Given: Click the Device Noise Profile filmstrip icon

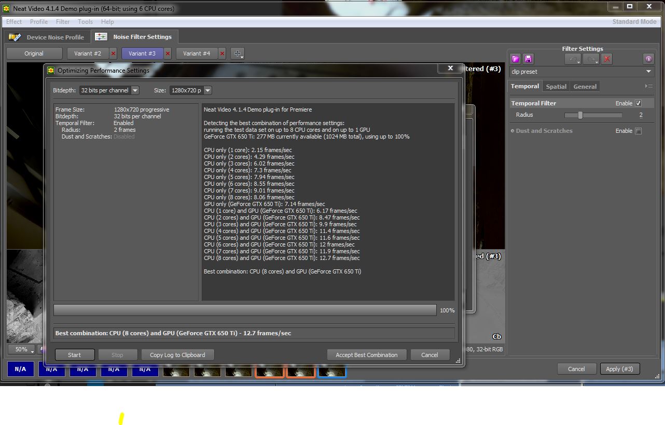Looking at the screenshot, I should [x=16, y=37].
